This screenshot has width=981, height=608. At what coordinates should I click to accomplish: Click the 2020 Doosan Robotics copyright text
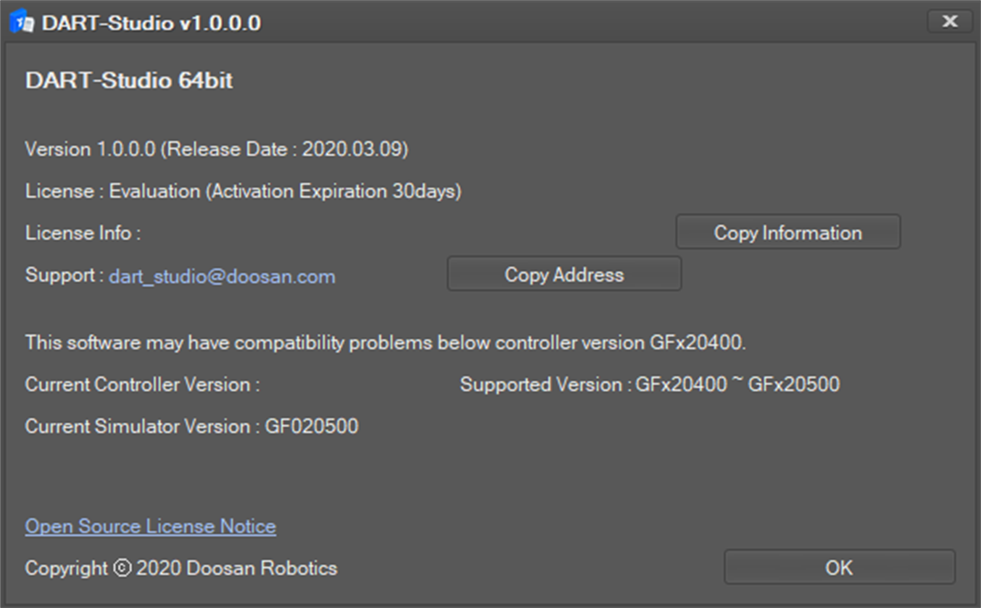tap(237, 568)
